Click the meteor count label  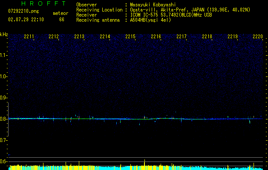(61, 13)
